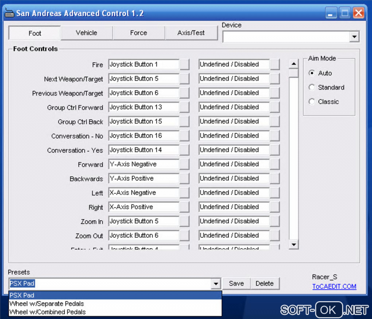Image resolution: width=372 pixels, height=319 pixels.
Task: Click the Fire secondary assign button
Action: (275, 64)
